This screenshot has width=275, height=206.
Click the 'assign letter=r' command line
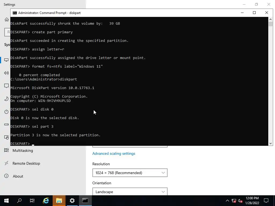pos(37,49)
